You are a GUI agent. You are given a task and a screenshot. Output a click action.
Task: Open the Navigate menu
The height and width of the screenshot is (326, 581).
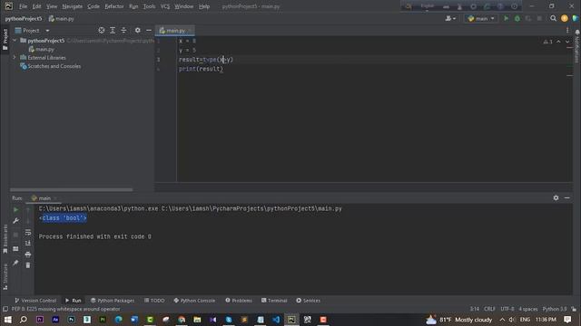tap(73, 6)
